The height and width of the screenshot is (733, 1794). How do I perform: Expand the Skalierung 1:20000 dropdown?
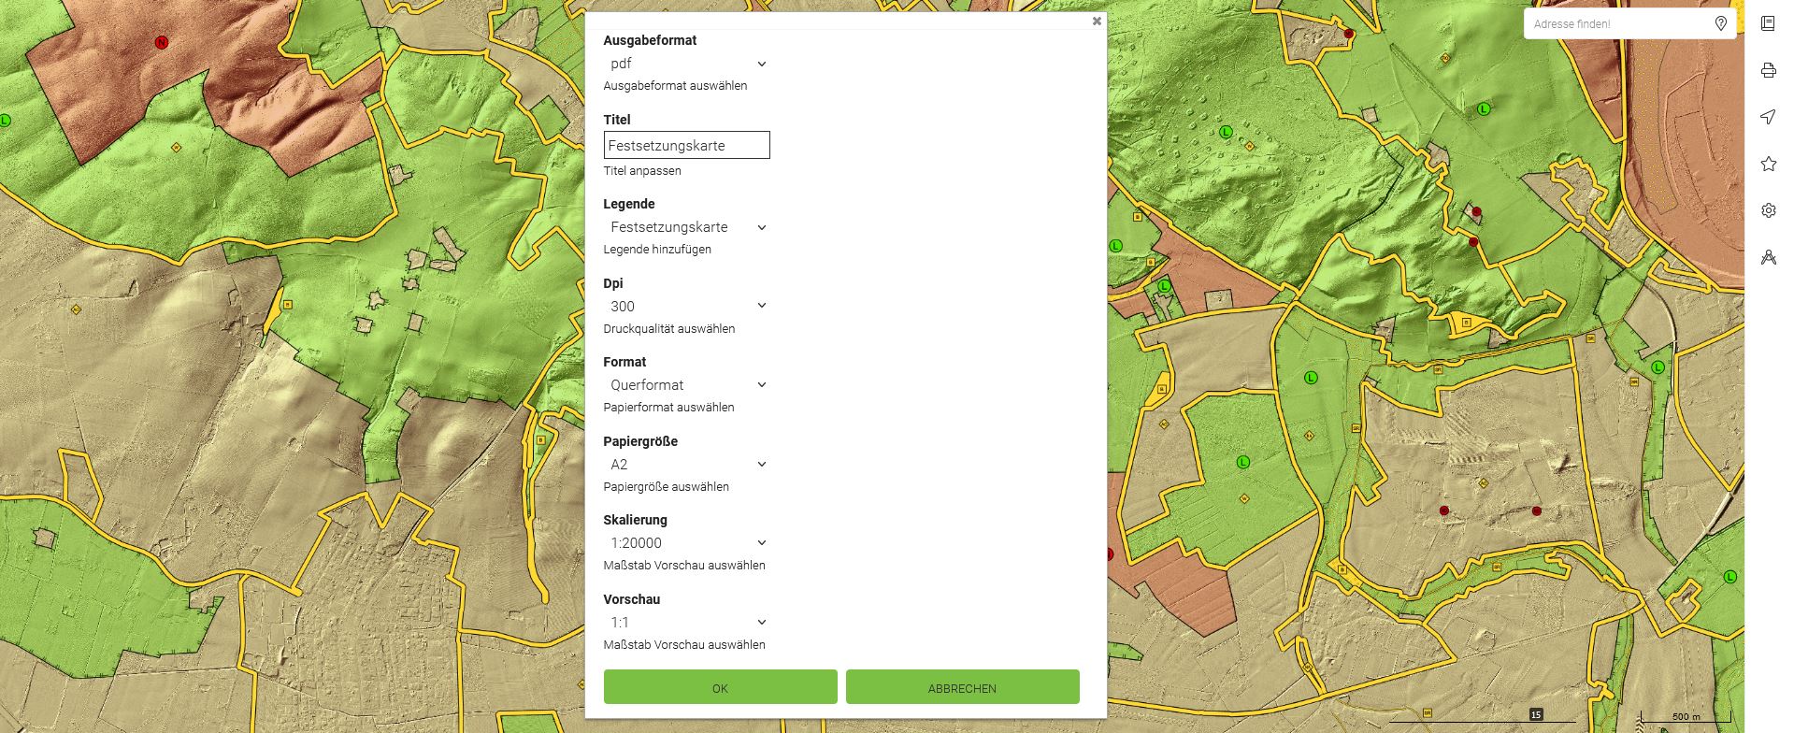point(686,543)
